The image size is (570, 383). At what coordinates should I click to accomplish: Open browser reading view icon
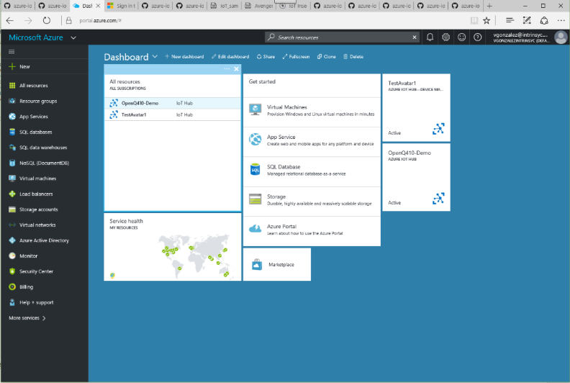[x=474, y=20]
